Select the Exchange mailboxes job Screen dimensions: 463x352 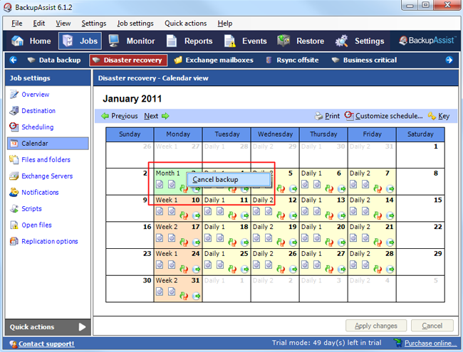214,60
